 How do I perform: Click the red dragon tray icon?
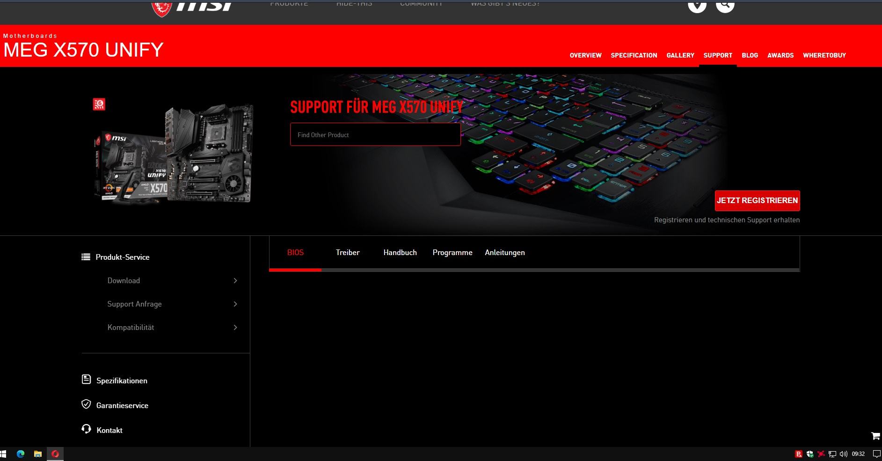(821, 454)
